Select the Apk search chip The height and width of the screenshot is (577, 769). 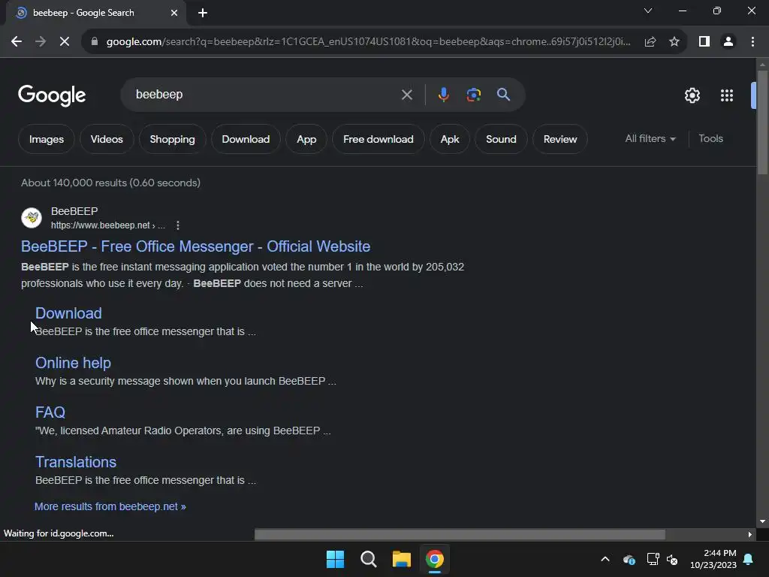tap(450, 139)
